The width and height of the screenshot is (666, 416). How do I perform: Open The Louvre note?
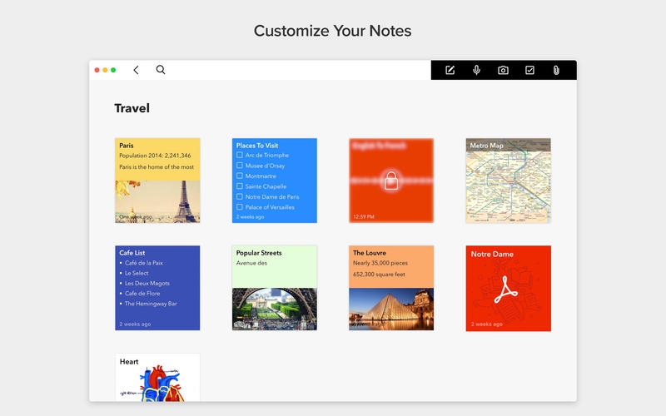coord(390,288)
